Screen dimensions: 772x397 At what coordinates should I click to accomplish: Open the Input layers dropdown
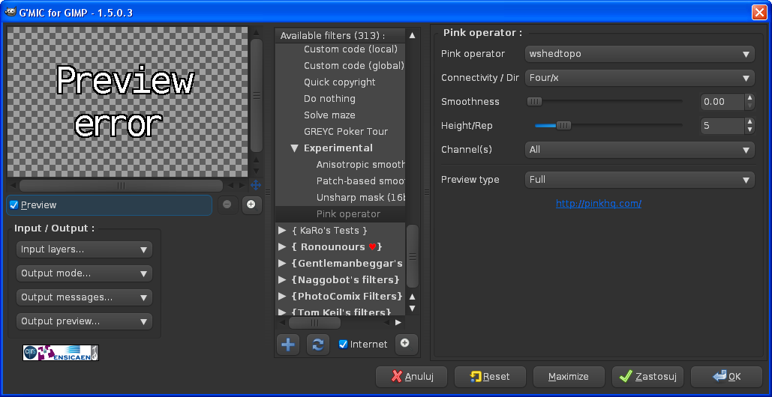(x=84, y=249)
